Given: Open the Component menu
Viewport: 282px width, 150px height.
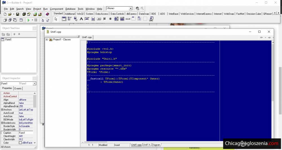Looking at the screenshot, I should (56, 9).
